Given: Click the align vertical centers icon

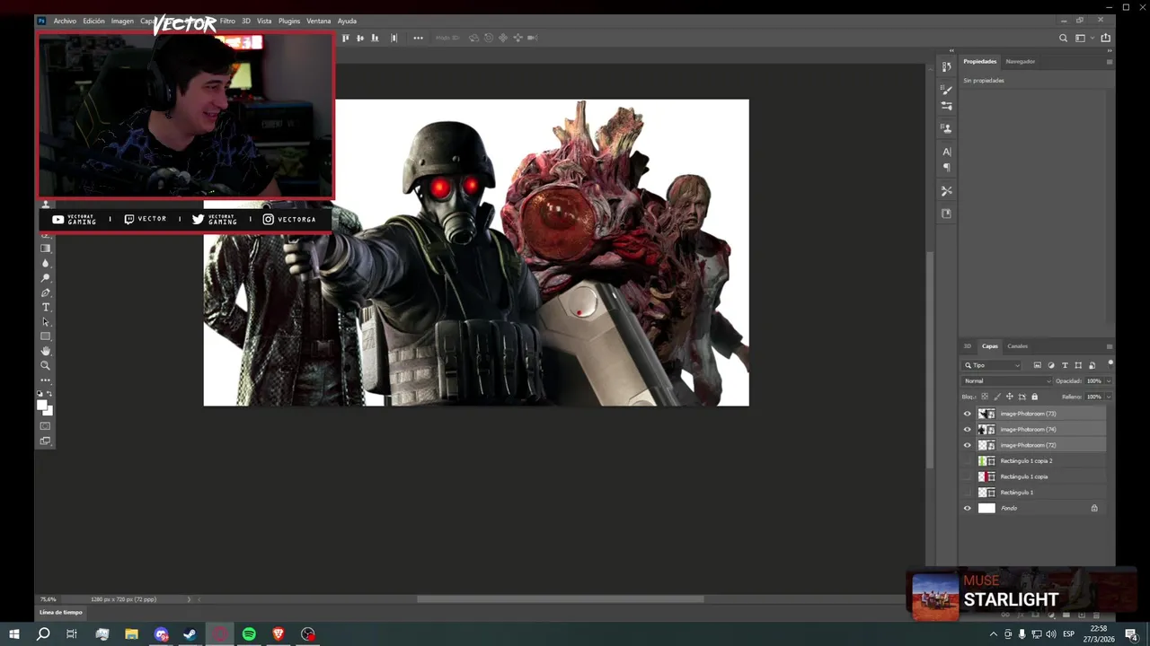Looking at the screenshot, I should tap(360, 38).
